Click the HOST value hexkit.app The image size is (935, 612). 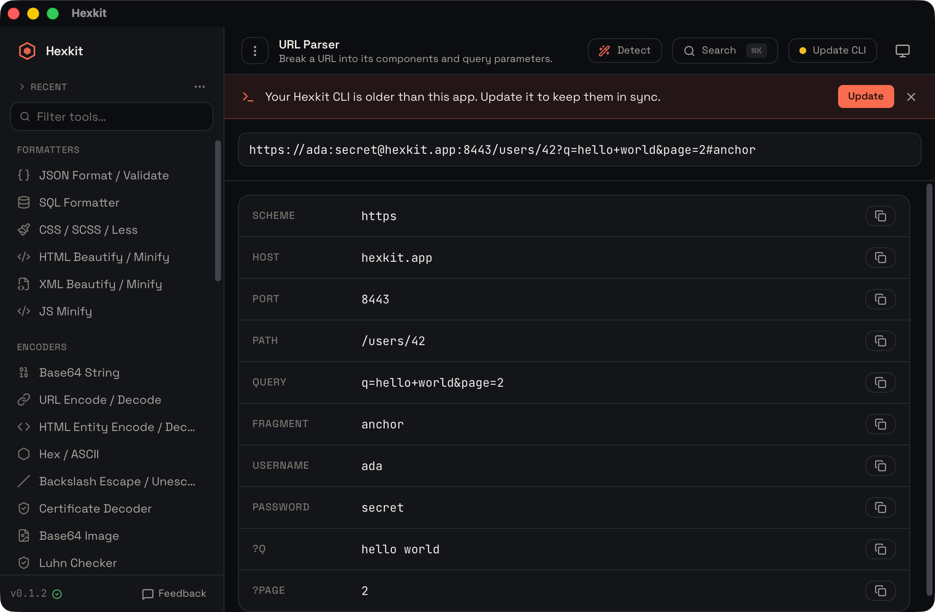tap(397, 258)
